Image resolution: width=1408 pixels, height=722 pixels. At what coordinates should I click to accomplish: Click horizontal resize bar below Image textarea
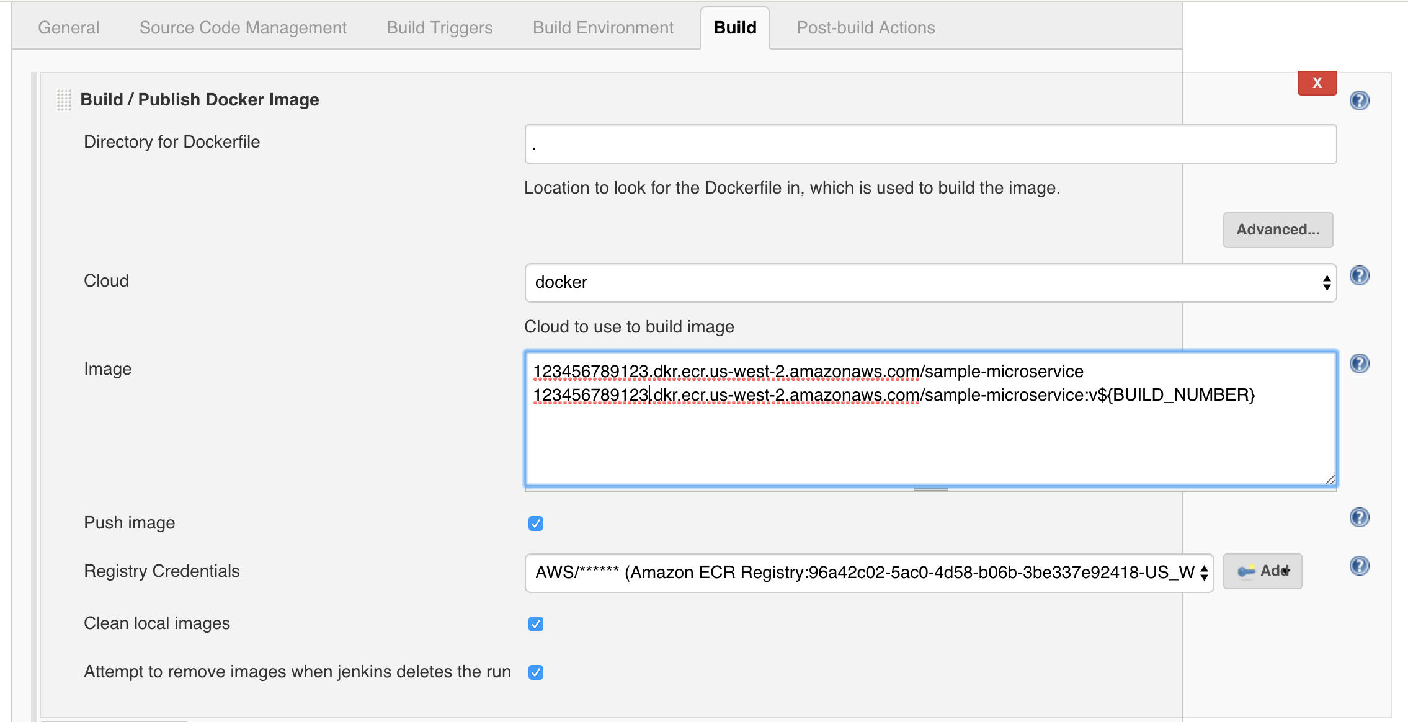(930, 489)
